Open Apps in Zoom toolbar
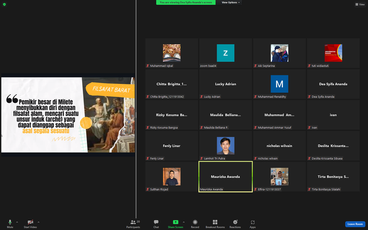 252,224
